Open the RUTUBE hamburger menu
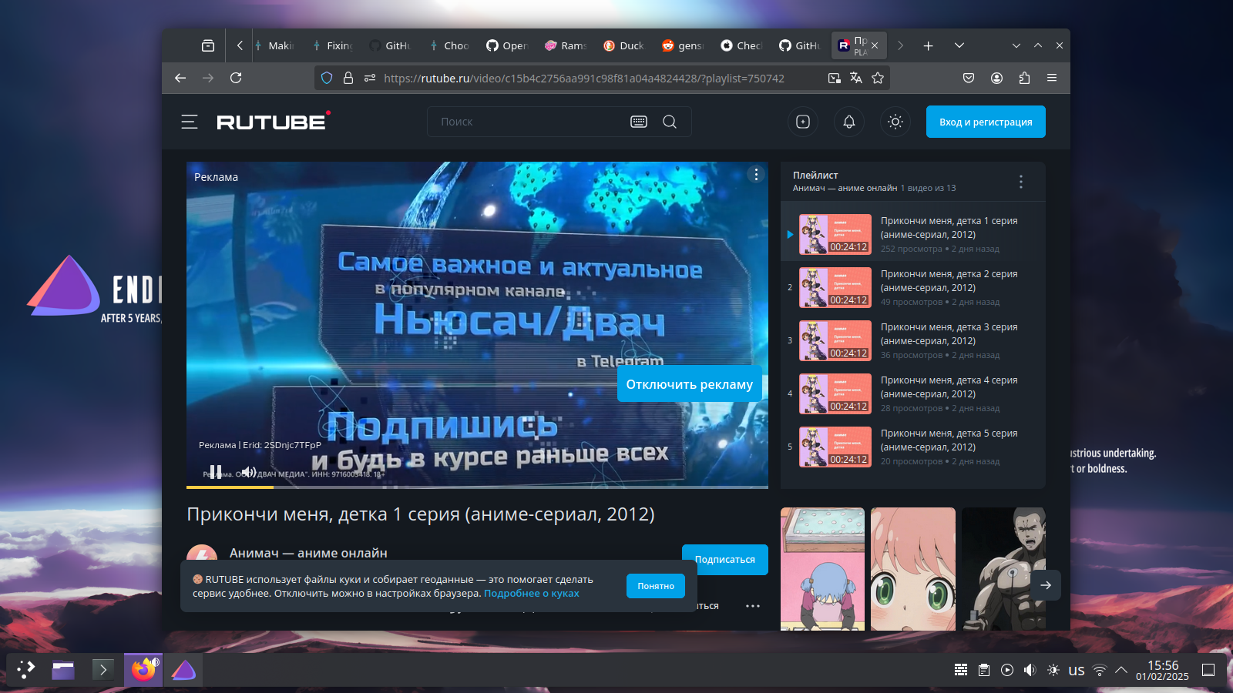This screenshot has height=693, width=1233. pos(190,122)
